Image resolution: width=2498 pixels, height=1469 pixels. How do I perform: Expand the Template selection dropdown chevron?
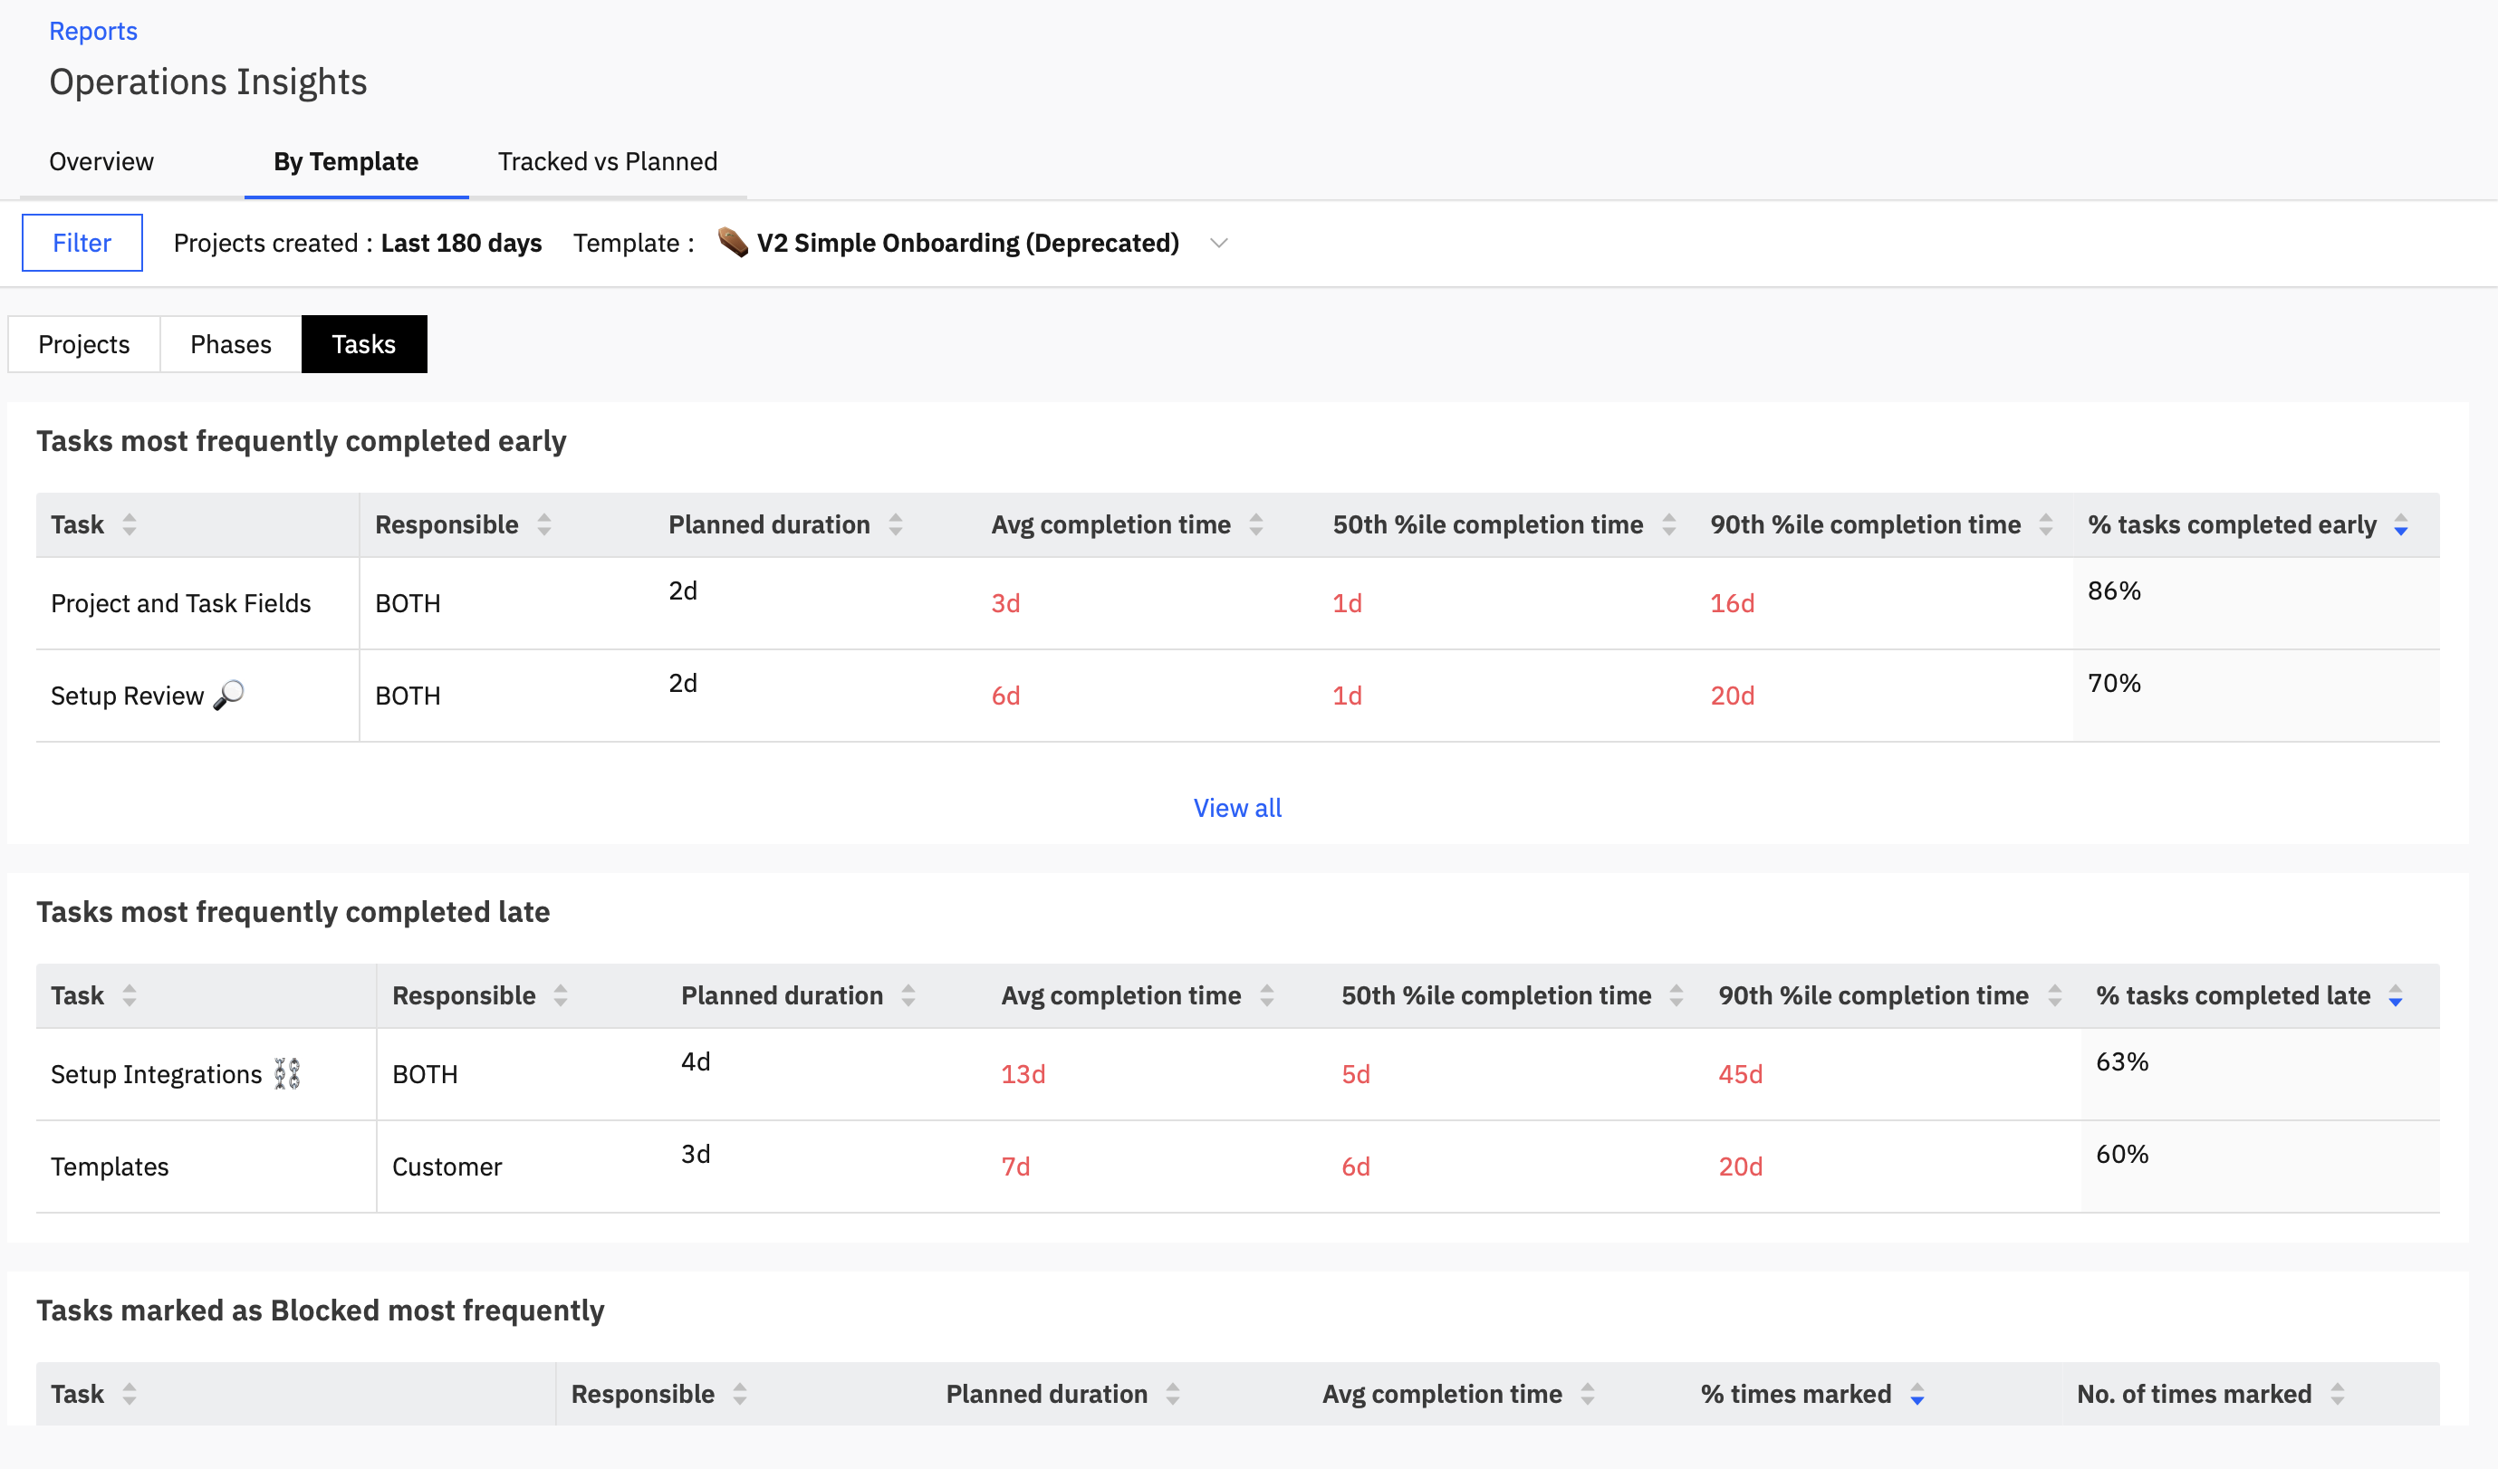pos(1218,243)
